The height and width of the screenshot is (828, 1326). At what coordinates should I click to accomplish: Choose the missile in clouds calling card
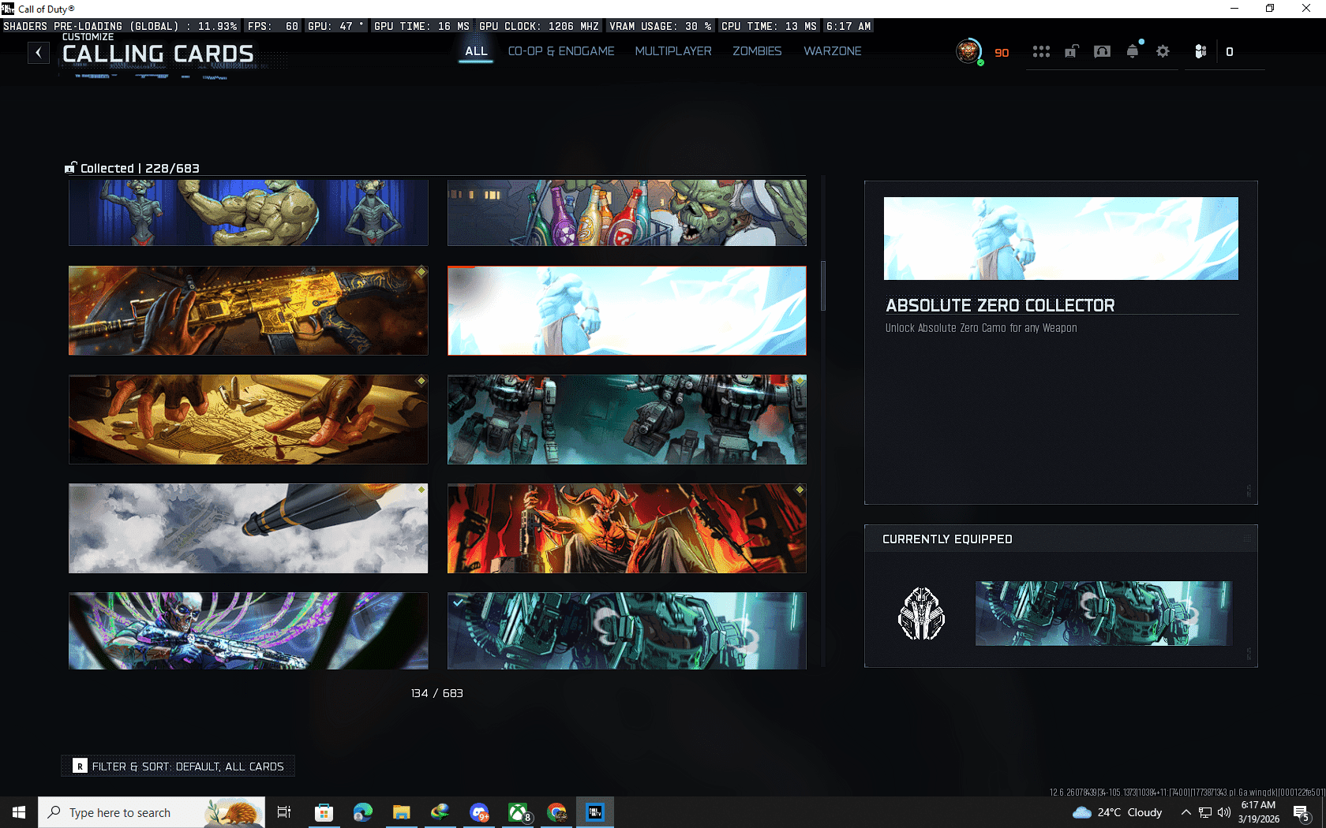pos(248,528)
